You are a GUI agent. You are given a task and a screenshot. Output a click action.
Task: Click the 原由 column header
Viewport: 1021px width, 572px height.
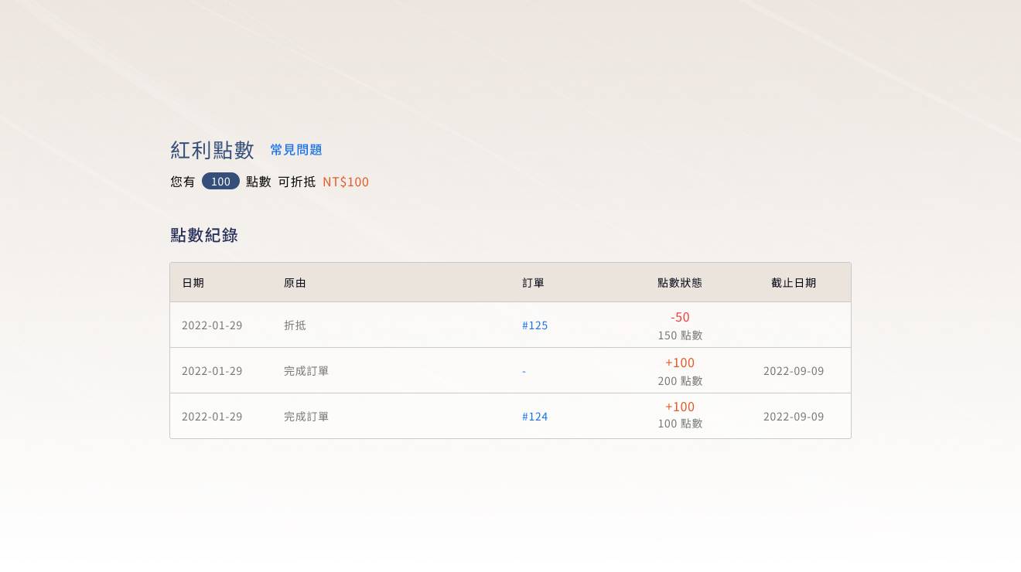tap(295, 283)
